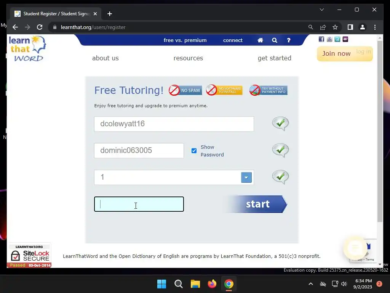Open the get started menu
Image resolution: width=390 pixels, height=293 pixels.
[274, 58]
